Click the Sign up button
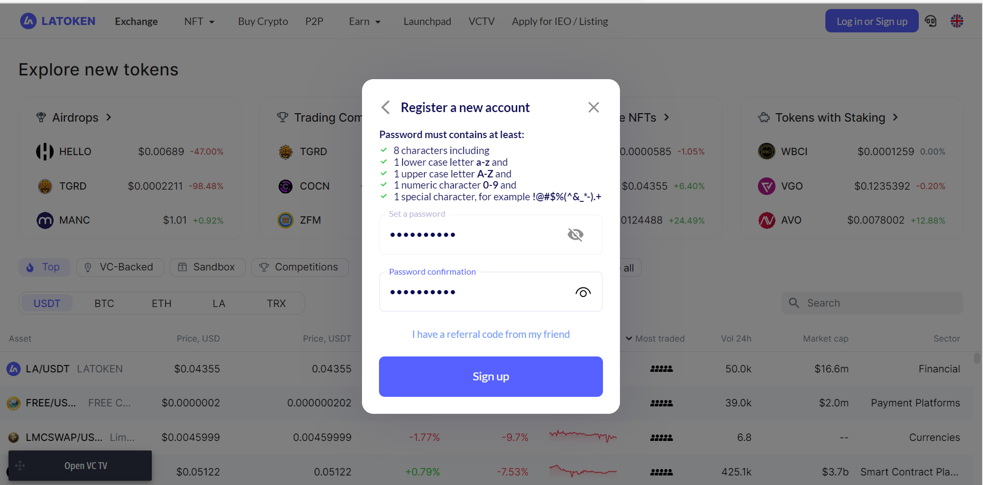 tap(490, 376)
